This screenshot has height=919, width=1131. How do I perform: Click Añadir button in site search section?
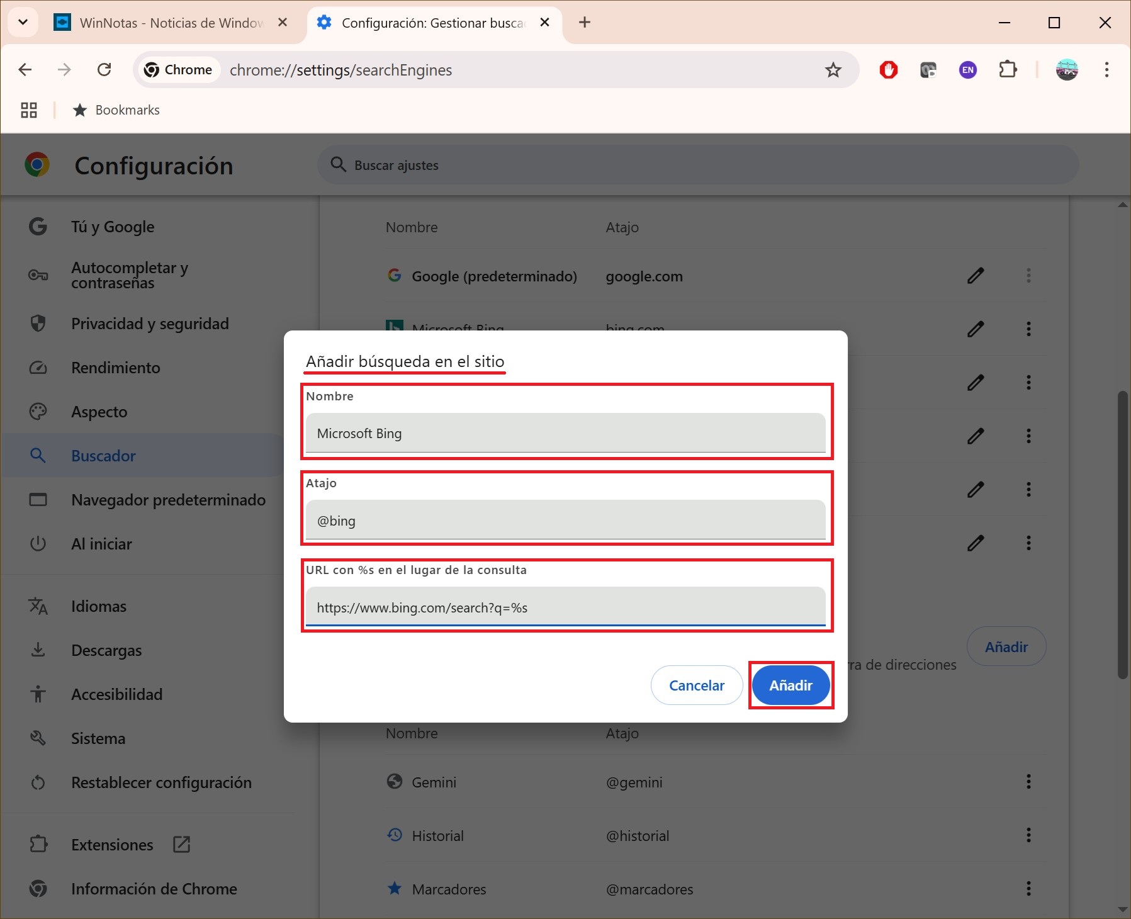[x=1006, y=646]
